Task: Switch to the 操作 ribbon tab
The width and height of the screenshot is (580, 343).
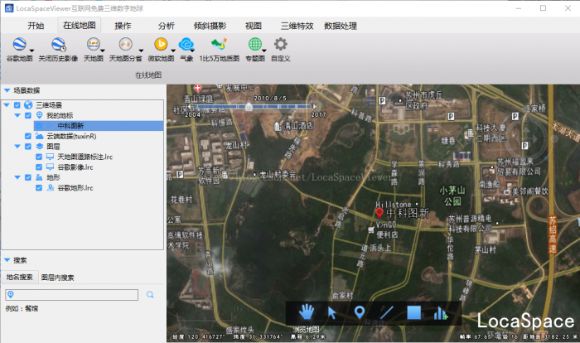Action: (x=123, y=26)
